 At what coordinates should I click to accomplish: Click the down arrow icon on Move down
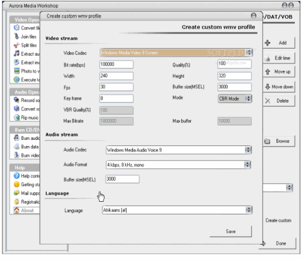click(x=268, y=86)
